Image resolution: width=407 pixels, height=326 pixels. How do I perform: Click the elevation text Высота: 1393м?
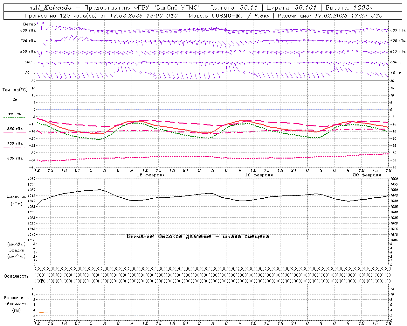[x=349, y=8]
